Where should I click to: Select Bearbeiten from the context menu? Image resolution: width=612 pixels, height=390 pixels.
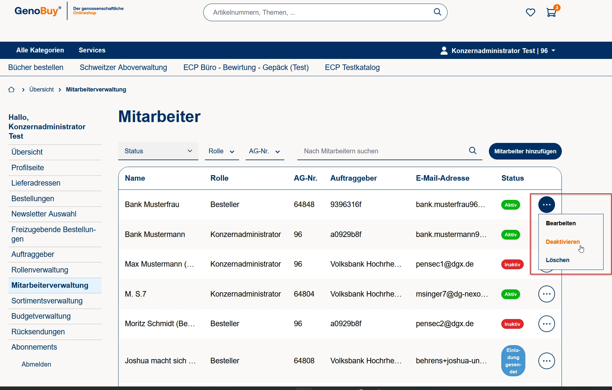pyautogui.click(x=561, y=223)
